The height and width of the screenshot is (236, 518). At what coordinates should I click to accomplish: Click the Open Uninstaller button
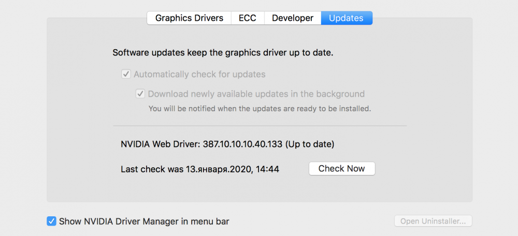coord(433,221)
